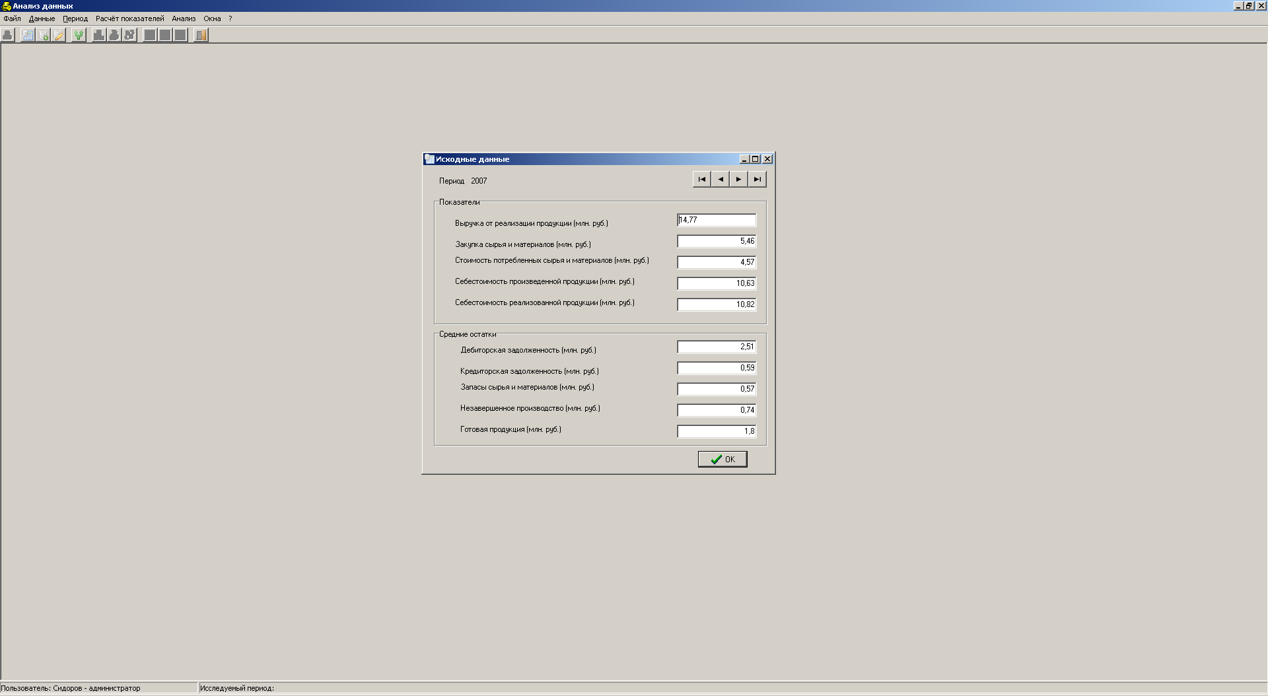Click the money bag toolbar icon
This screenshot has width=1268, height=696.
pyautogui.click(x=114, y=35)
